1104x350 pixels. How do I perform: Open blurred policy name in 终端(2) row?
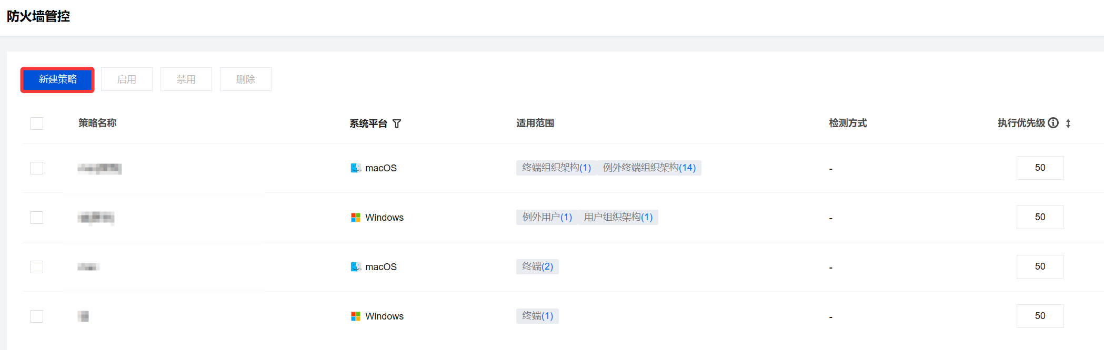(x=88, y=267)
